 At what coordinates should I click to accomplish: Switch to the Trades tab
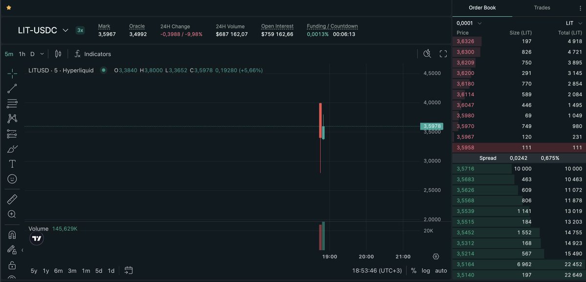point(542,8)
